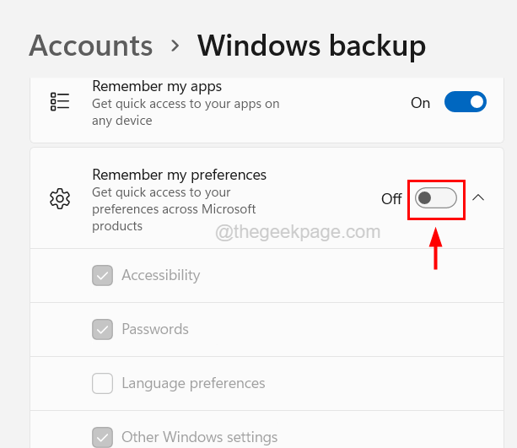Click the On status label
Viewport: 517px width, 448px height.
click(x=420, y=103)
